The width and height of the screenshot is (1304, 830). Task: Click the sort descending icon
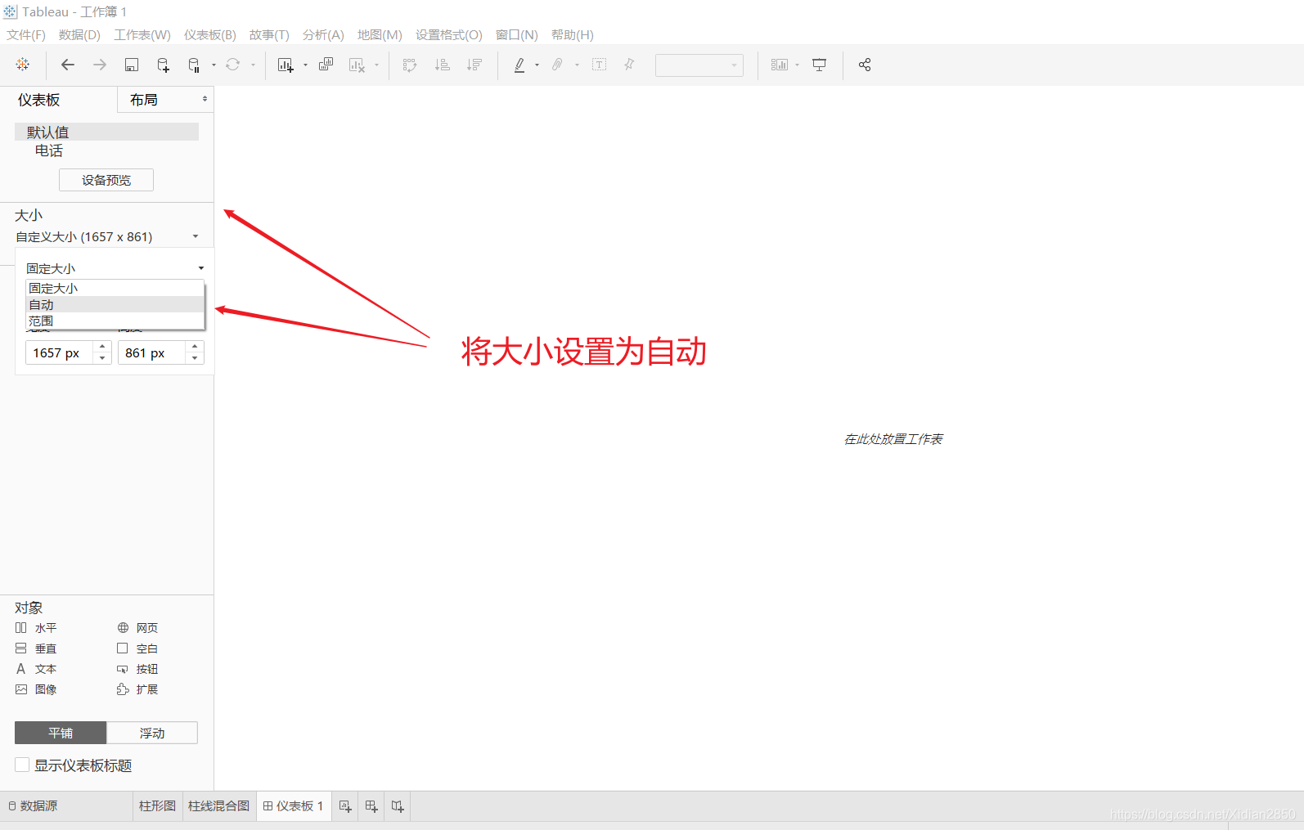pyautogui.click(x=474, y=65)
